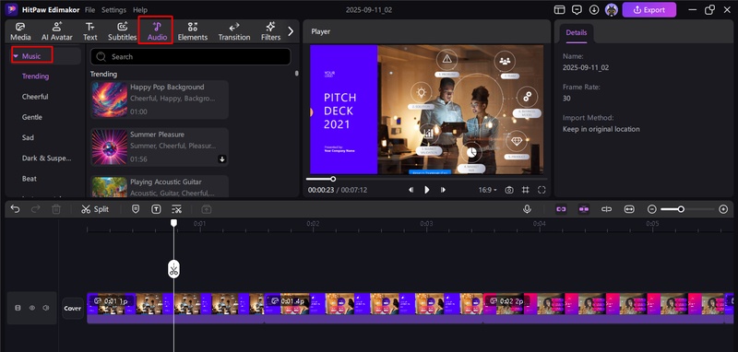Viewport: 738px width, 352px height.
Task: Redo the last action
Action: (35, 209)
